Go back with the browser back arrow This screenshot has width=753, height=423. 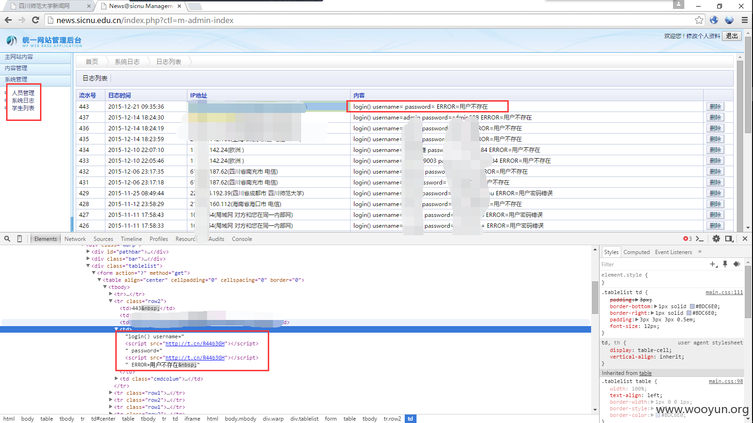pyautogui.click(x=8, y=20)
